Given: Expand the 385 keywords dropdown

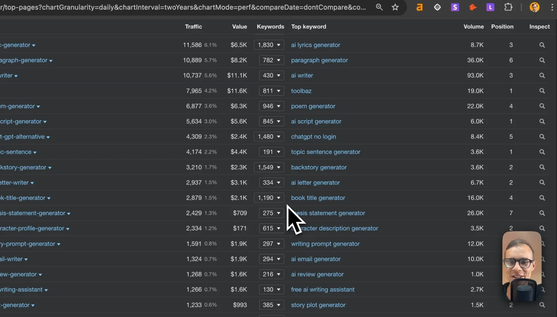Looking at the screenshot, I should (271, 305).
